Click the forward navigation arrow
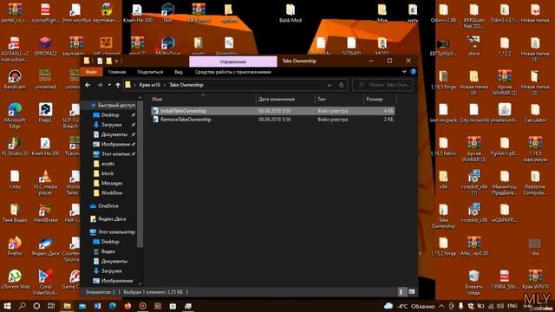This screenshot has height=312, width=555. click(100, 85)
